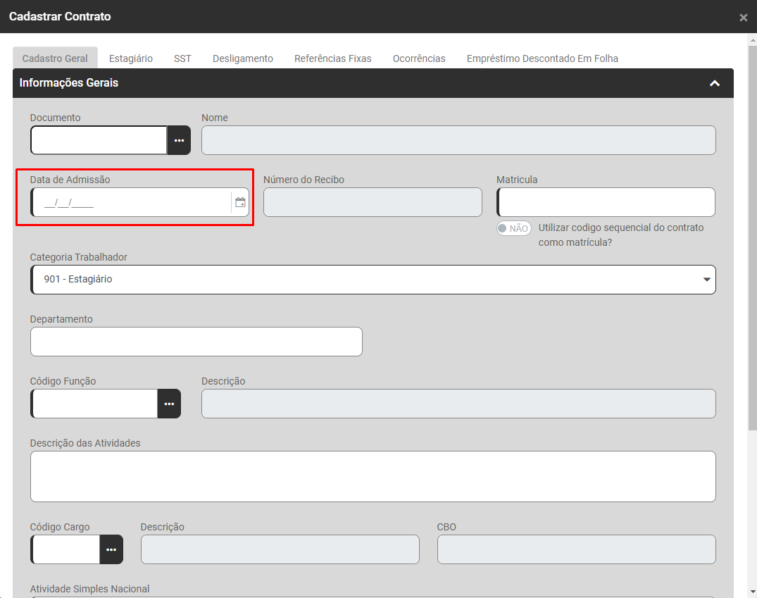Go to the Desligamento tab
757x598 pixels.
[243, 58]
